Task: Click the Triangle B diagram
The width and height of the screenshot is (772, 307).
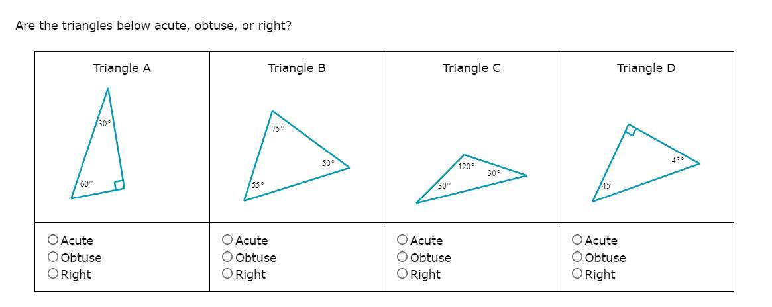Action: (x=296, y=155)
